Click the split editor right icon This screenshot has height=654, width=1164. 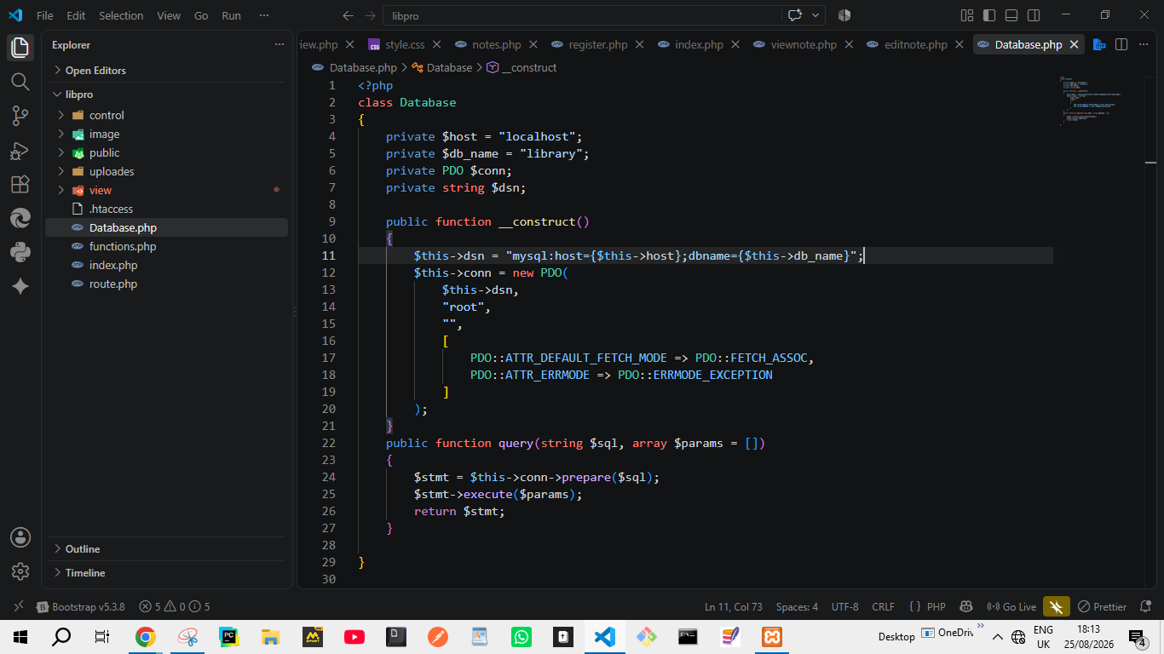[1121, 44]
